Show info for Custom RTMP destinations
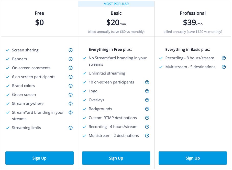Image resolution: width=232 pixels, height=170 pixels. 147,118
